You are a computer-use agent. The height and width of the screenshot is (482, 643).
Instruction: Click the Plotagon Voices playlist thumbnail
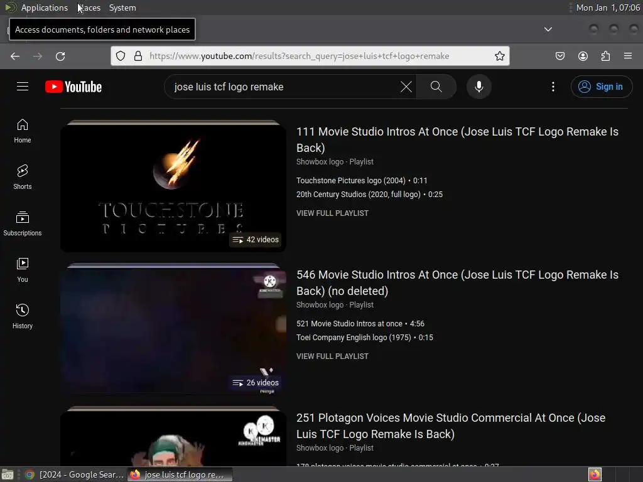173,436
